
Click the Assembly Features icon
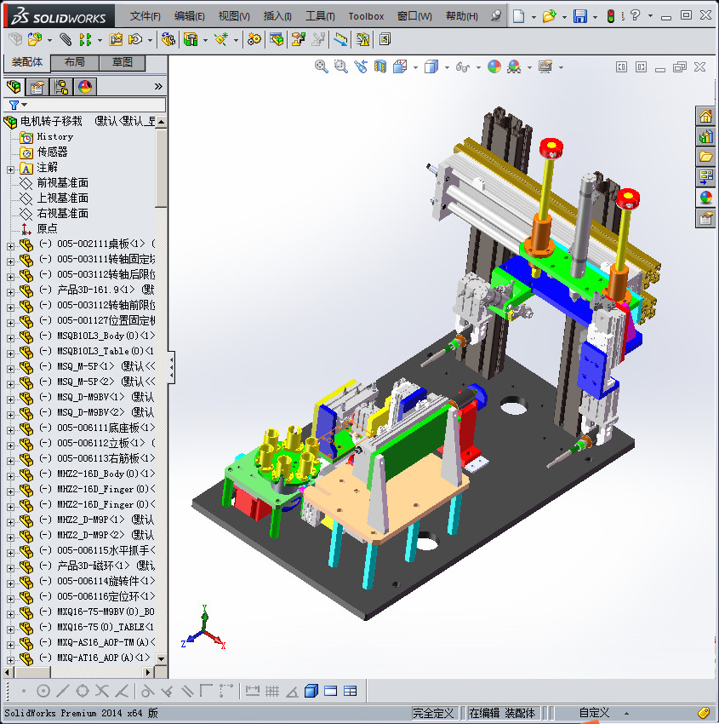[x=191, y=39]
